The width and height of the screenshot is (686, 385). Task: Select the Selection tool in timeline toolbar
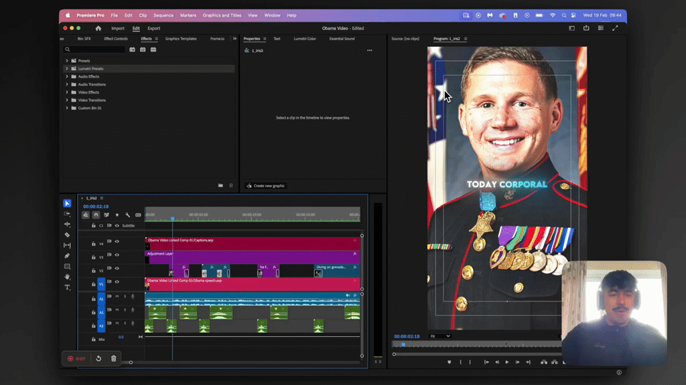67,203
